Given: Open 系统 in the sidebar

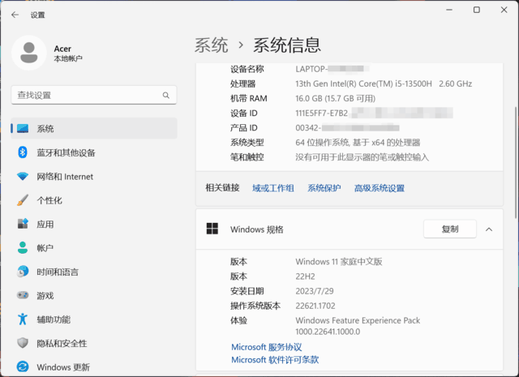Looking at the screenshot, I should tap(94, 128).
